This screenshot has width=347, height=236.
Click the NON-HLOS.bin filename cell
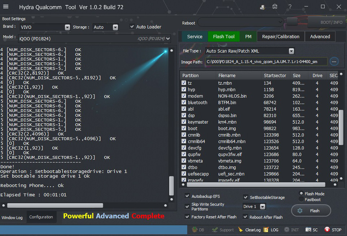[232, 96]
